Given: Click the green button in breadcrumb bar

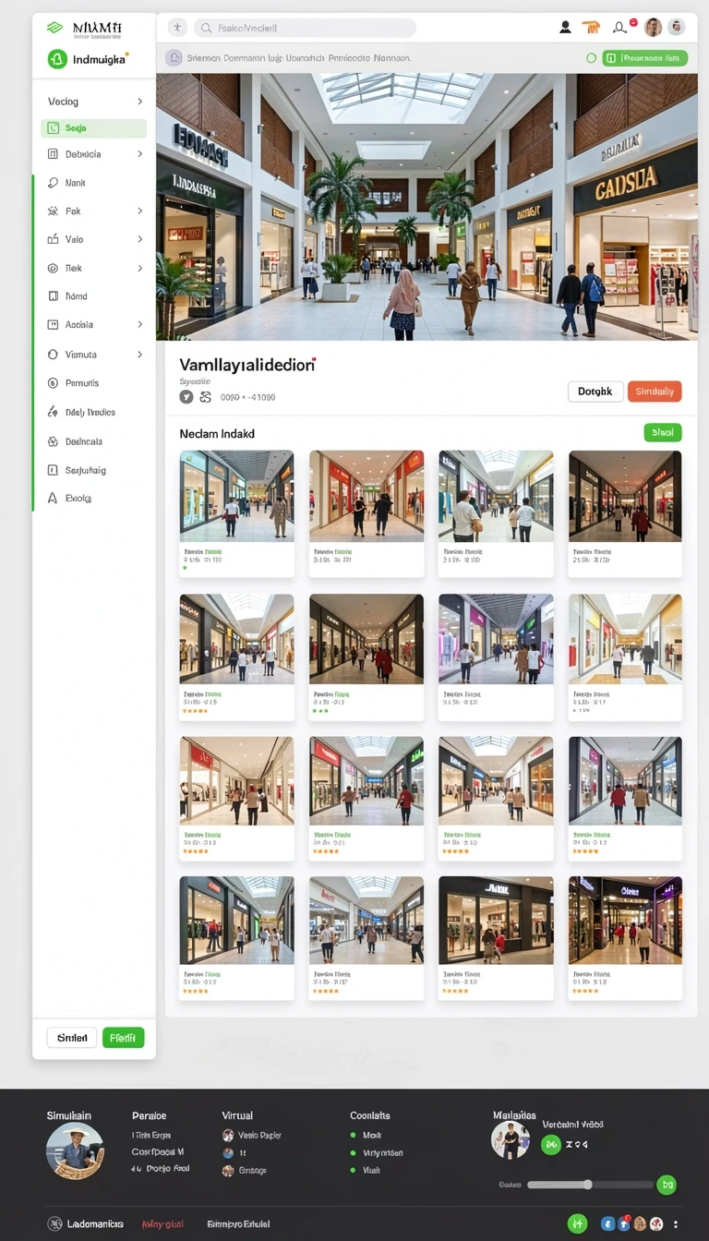Looking at the screenshot, I should click(645, 58).
